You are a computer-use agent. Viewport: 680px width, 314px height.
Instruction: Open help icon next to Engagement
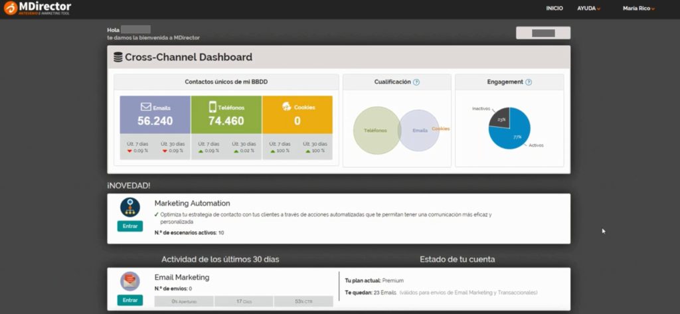tap(528, 82)
